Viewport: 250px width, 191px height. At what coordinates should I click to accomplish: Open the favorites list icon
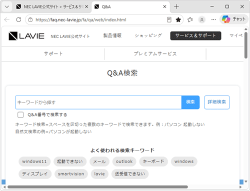190,19
